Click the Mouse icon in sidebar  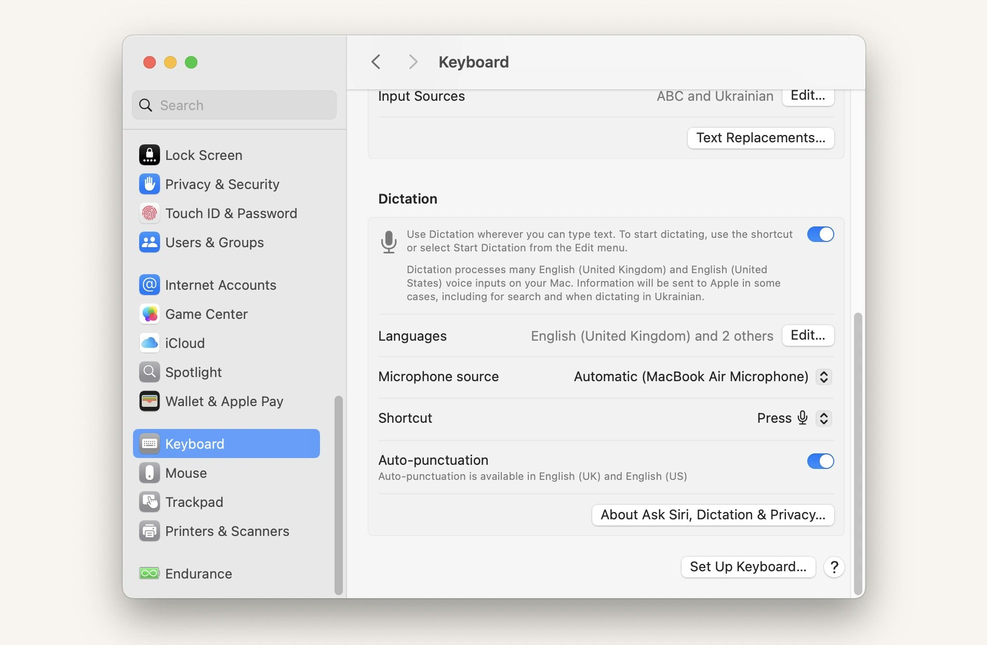click(x=149, y=473)
